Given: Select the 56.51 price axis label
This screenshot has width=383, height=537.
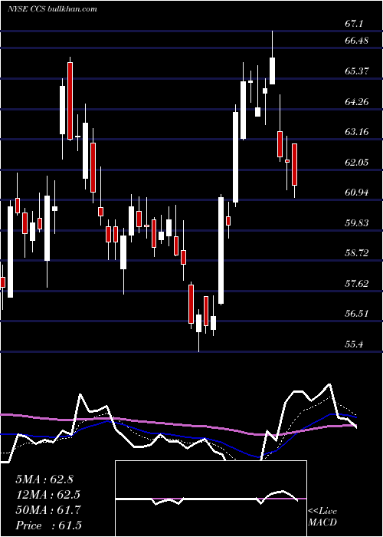Looking at the screenshot, I should [x=356, y=314].
